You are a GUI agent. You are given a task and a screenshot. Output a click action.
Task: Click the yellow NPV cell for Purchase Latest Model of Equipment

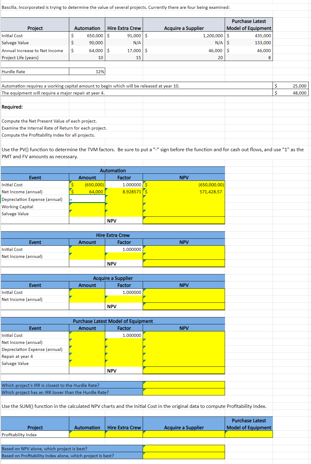point(184,370)
